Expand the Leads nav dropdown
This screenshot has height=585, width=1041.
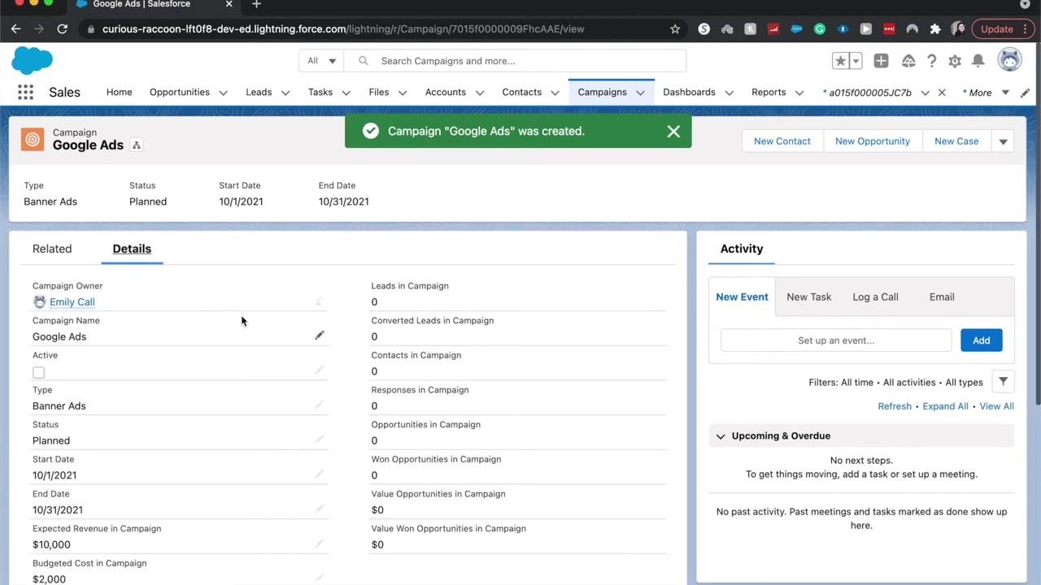(x=285, y=93)
